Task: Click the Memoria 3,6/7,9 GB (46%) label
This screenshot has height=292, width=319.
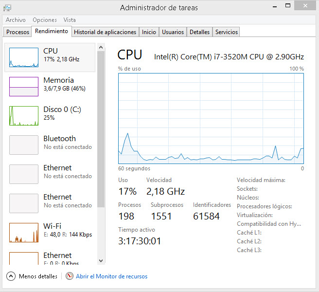Action: (x=64, y=84)
